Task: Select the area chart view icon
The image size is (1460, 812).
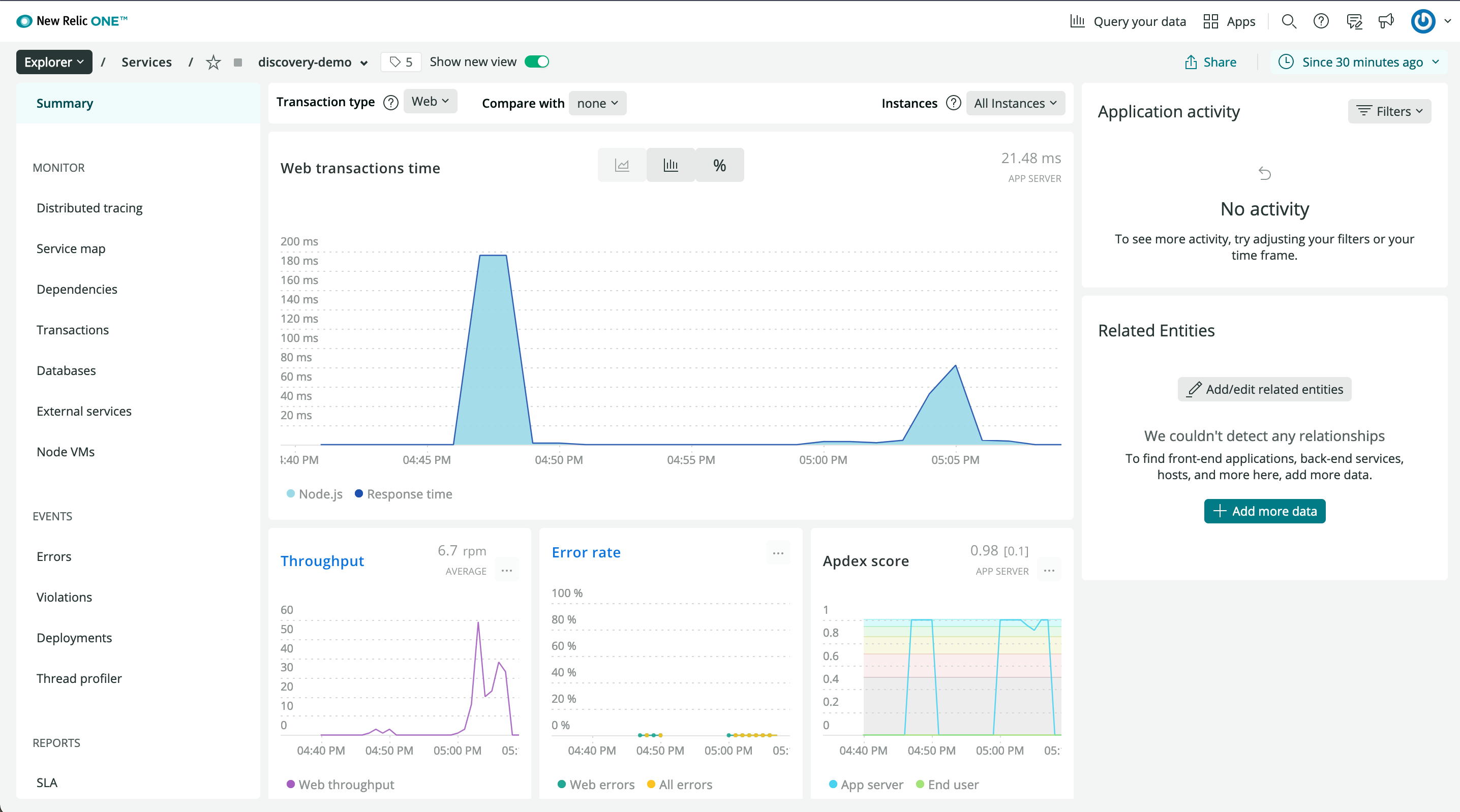Action: 622,166
